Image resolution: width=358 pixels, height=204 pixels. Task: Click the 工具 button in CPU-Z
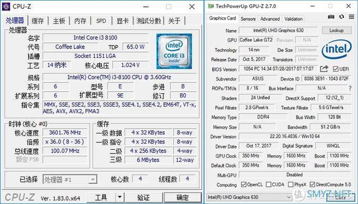(x=101, y=197)
